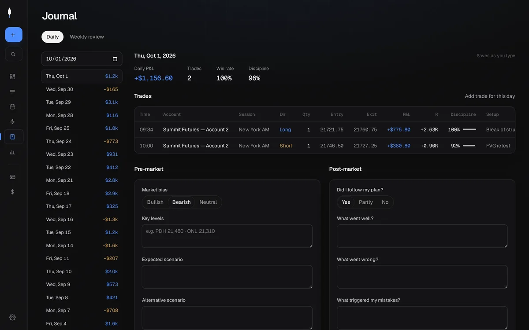Viewport: 529px width, 330px height.
Task: Choose Yes for followed my plan
Action: pos(346,202)
